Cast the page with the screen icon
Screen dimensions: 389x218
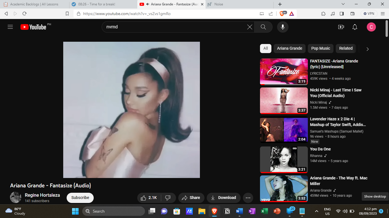[262, 13]
